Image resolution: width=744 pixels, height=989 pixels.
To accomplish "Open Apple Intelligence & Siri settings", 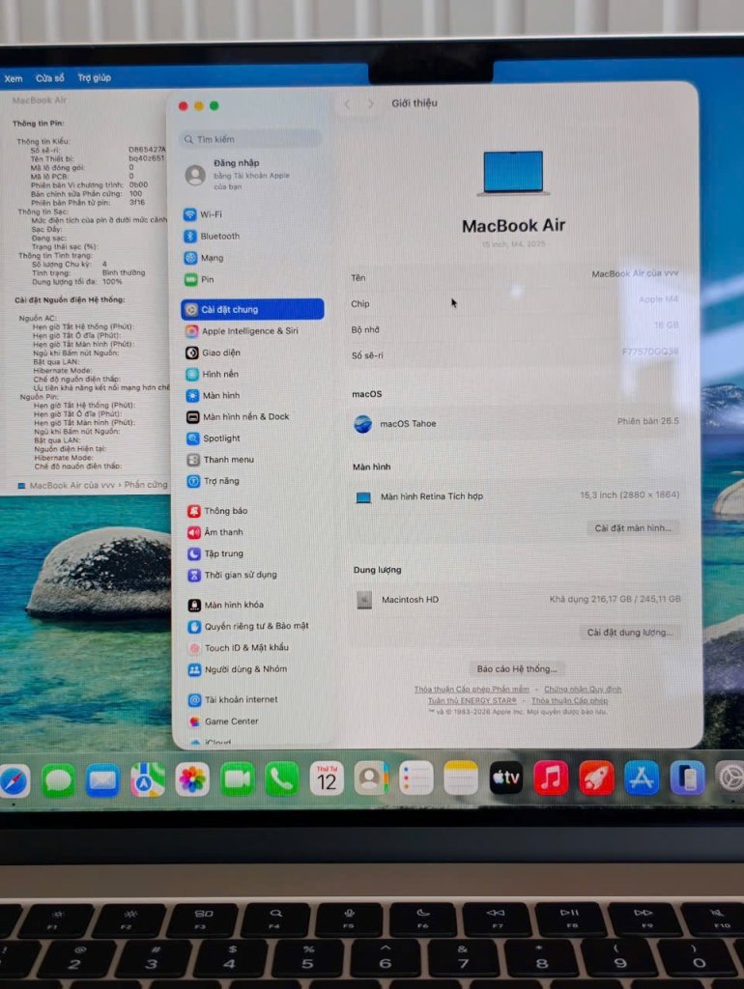I will point(242,330).
